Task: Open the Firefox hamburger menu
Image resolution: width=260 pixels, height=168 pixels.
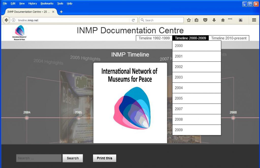Action: (254, 20)
